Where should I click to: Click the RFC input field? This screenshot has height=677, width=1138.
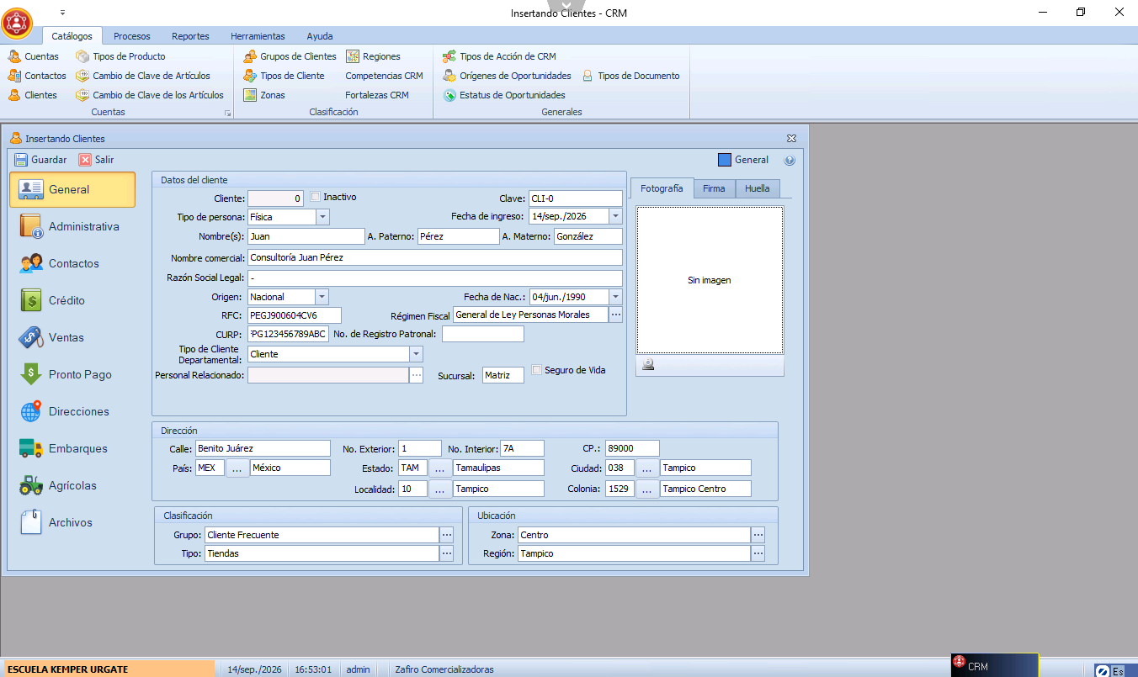[x=295, y=315]
